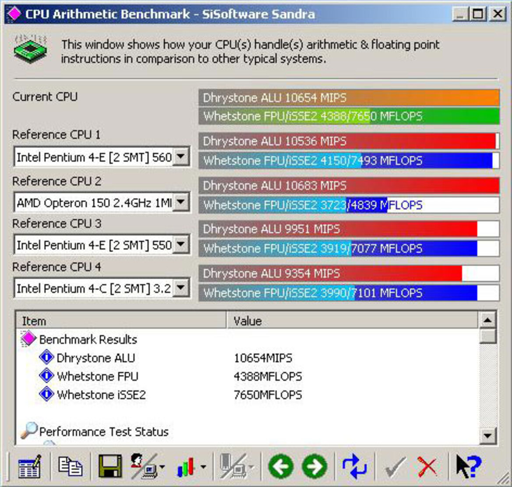Click the info icon beside Dhrystone ALU
This screenshot has height=487, width=512.
[x=46, y=357]
